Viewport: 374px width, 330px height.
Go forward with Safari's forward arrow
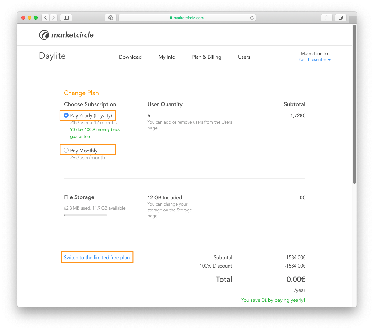point(54,18)
